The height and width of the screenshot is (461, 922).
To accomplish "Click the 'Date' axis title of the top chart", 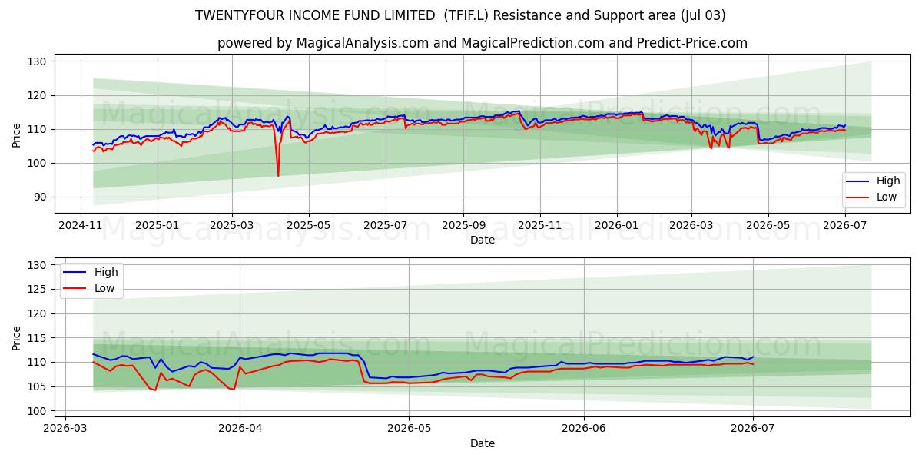I will coord(483,240).
